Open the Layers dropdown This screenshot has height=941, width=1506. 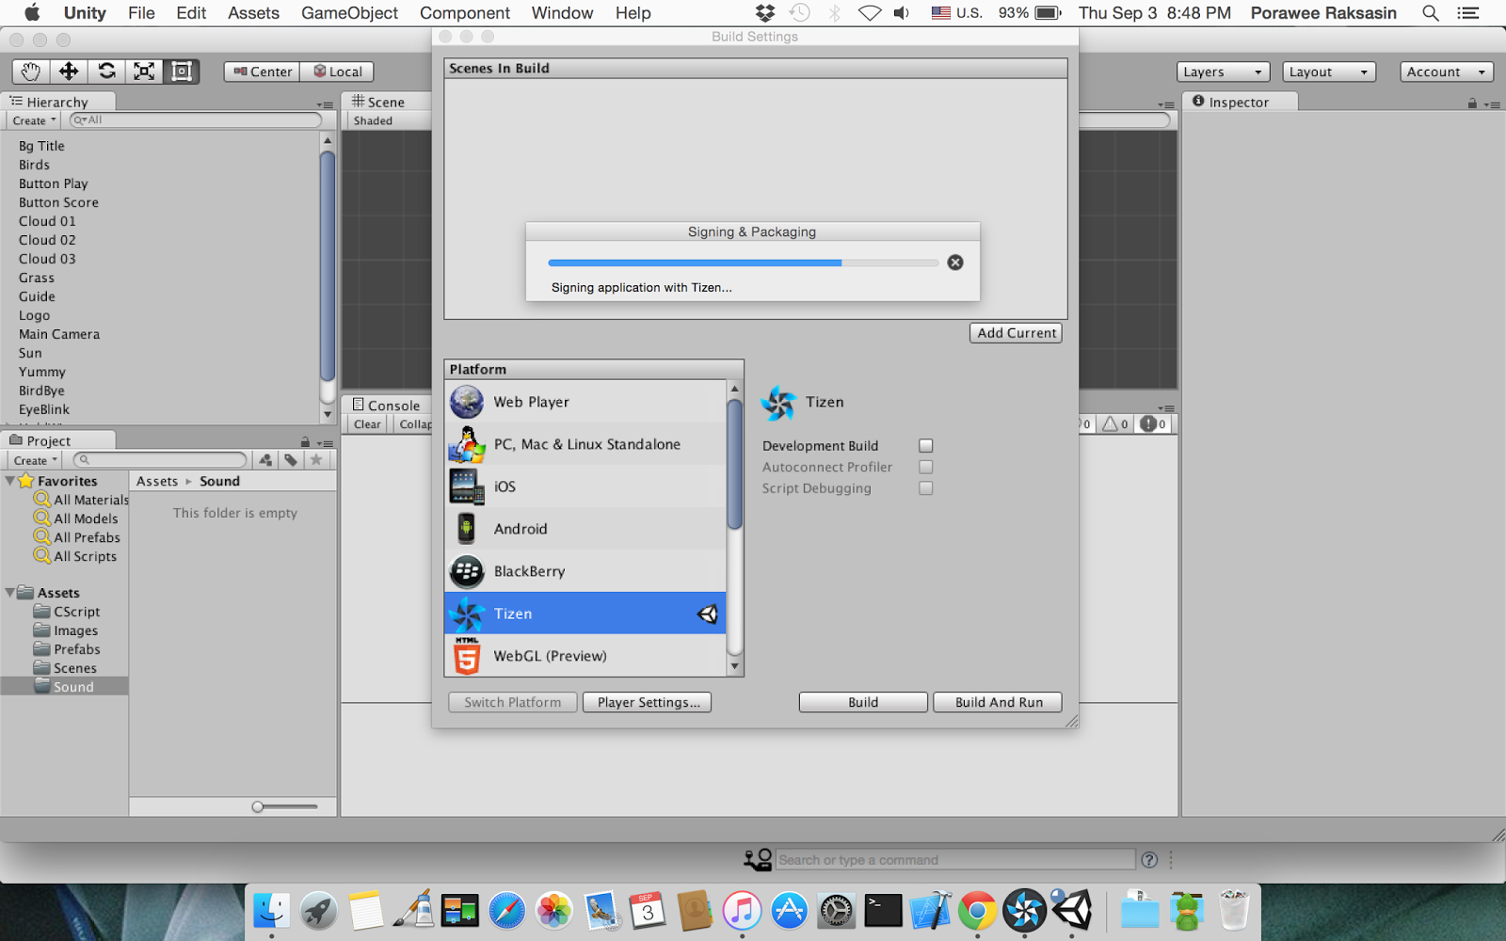point(1223,72)
